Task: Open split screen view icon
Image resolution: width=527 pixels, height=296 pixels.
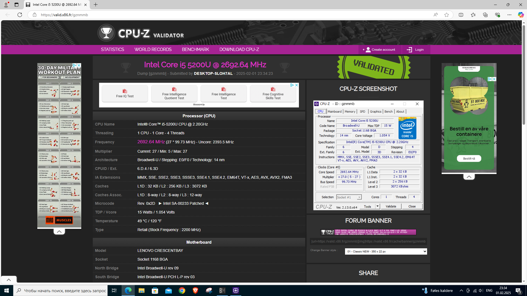Action: click(461, 15)
